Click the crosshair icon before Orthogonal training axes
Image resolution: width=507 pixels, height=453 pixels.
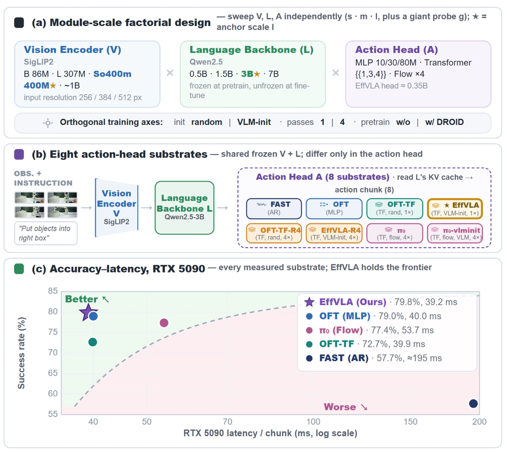[x=48, y=123]
